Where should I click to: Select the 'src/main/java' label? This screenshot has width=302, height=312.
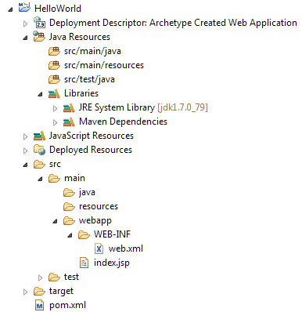(x=92, y=51)
